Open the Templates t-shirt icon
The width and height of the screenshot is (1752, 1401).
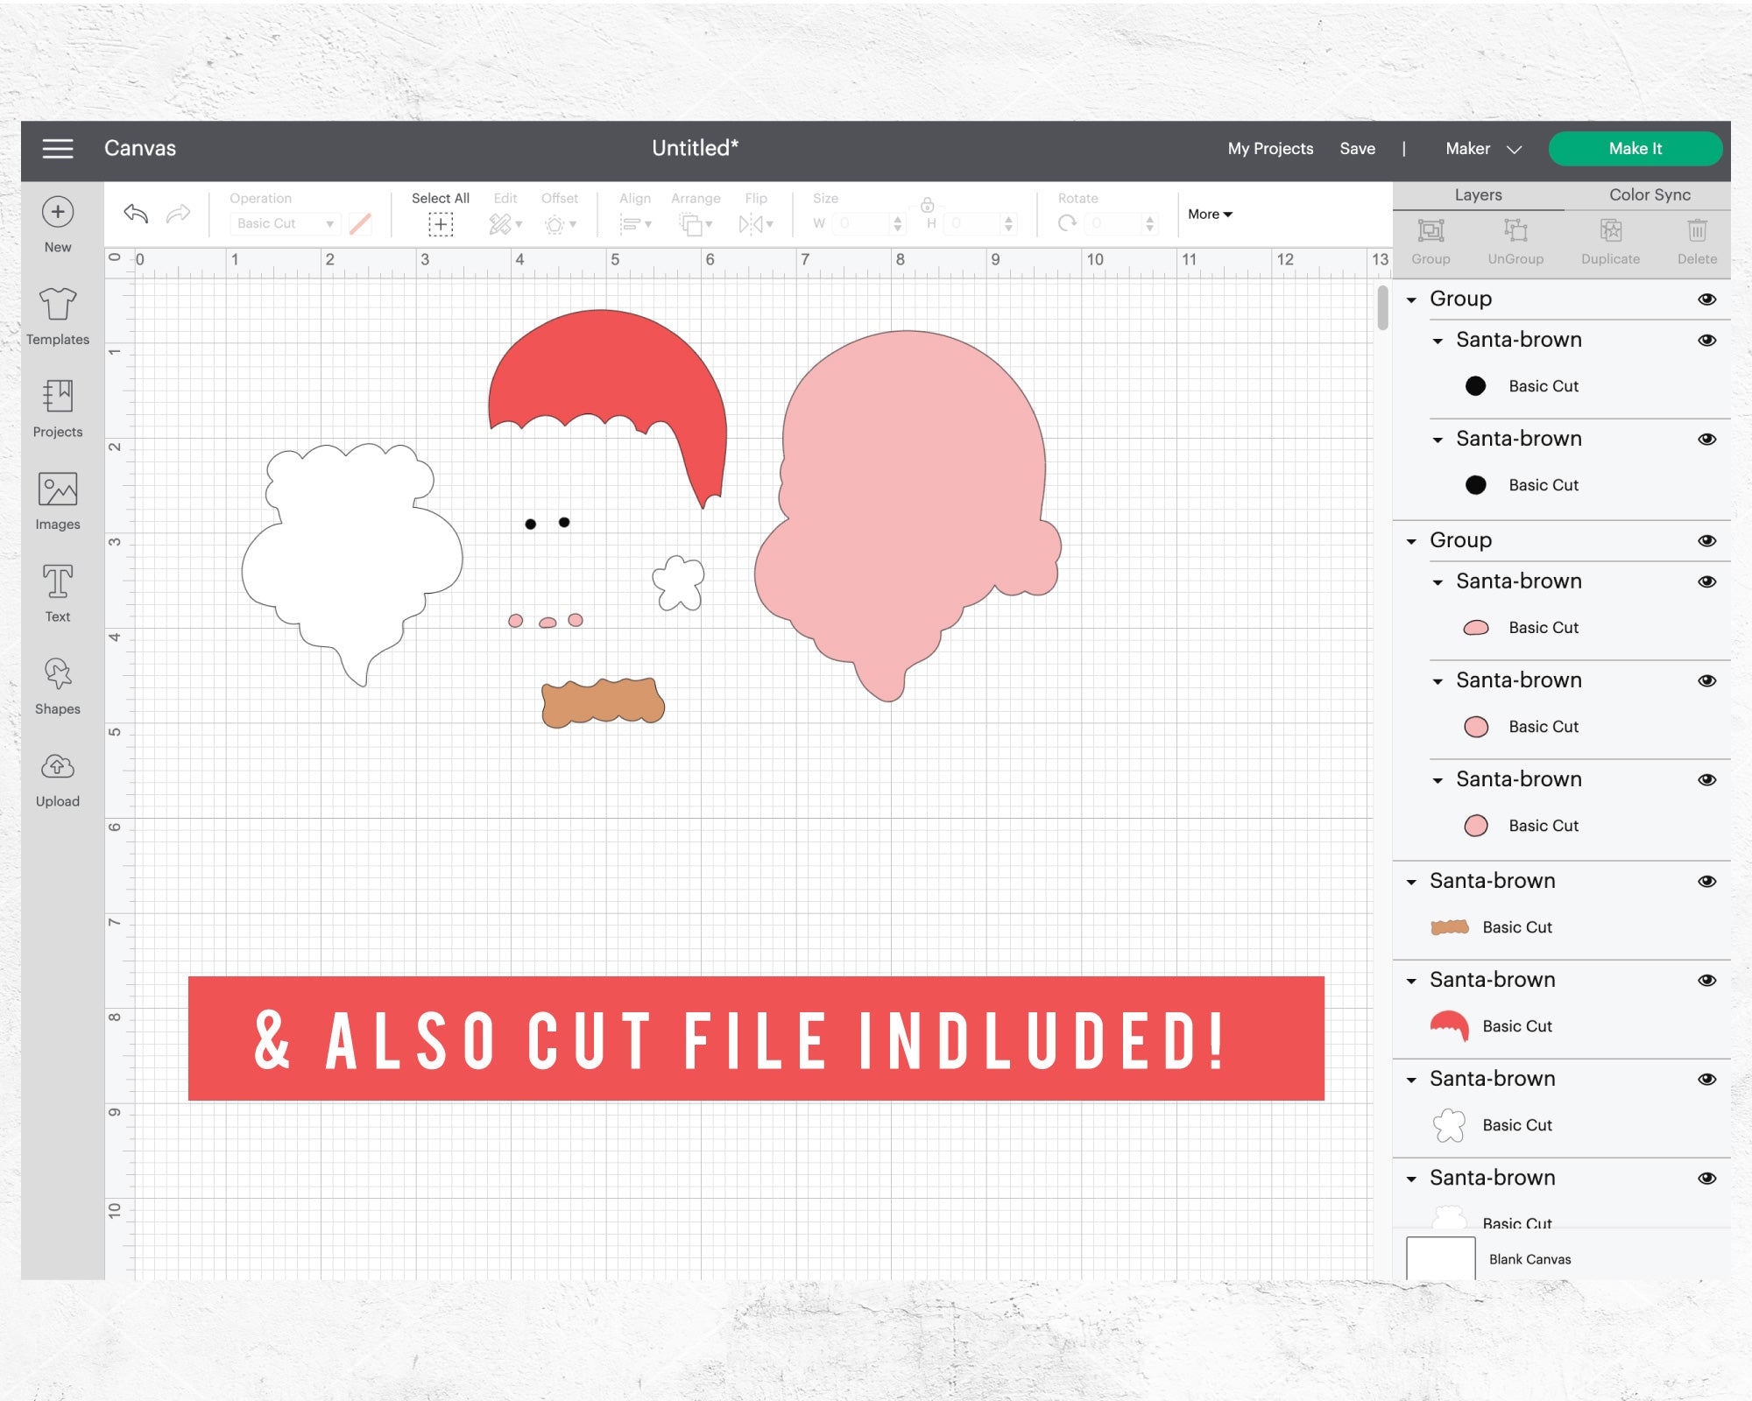click(58, 304)
